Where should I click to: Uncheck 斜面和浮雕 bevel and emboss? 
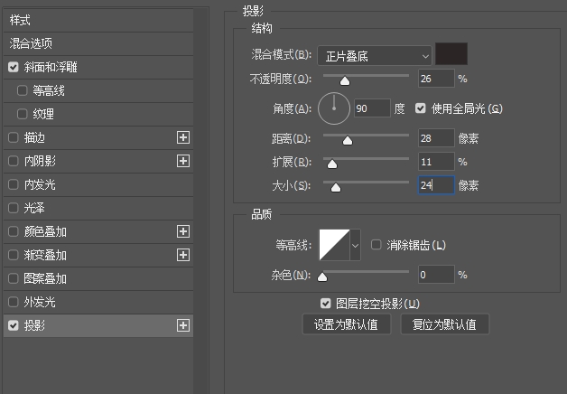[14, 67]
